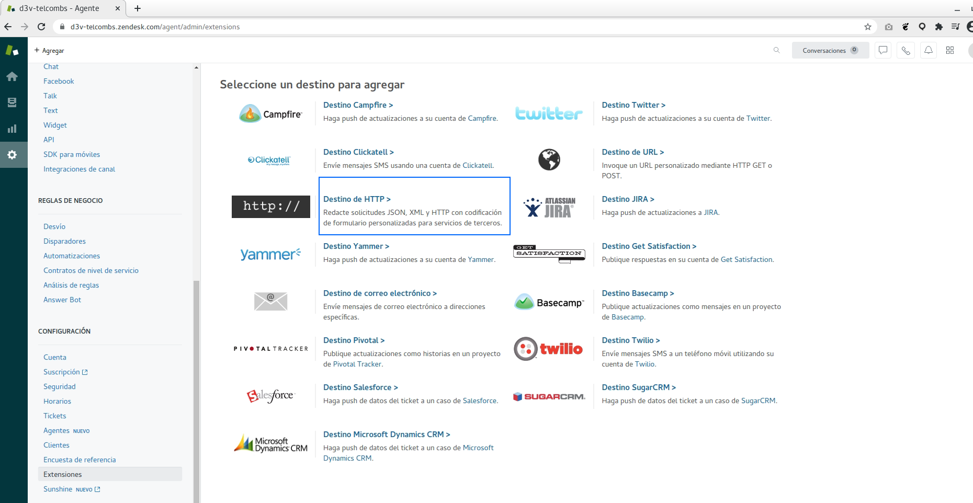The height and width of the screenshot is (503, 973).
Task: Open Destino Pivotal link
Action: 354,340
